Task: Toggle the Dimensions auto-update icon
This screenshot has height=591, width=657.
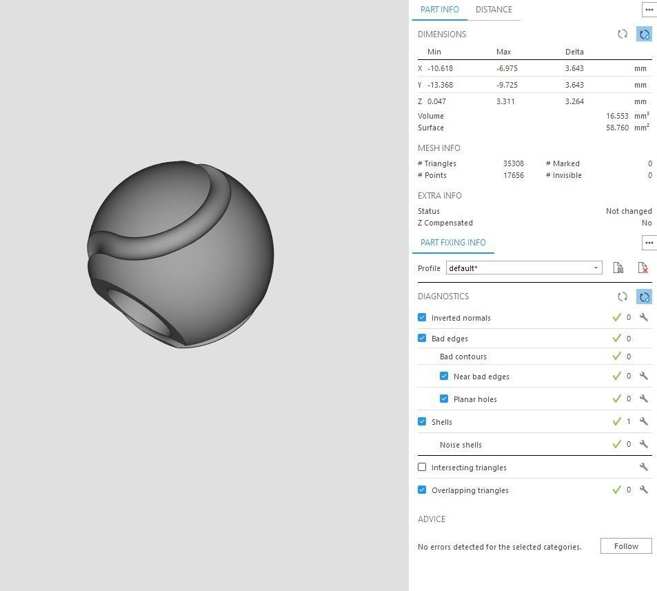Action: tap(644, 34)
